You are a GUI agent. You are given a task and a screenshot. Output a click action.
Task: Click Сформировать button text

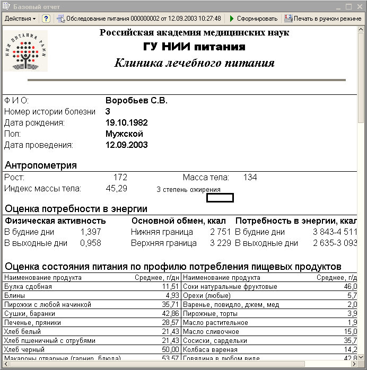257,19
